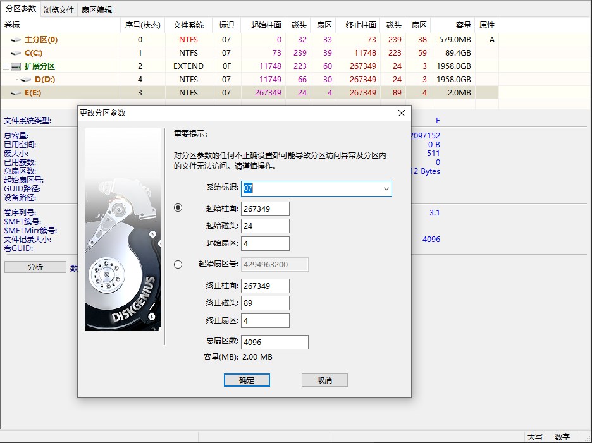Select the 起始柱面 radio button
592x443 pixels.
pos(178,207)
